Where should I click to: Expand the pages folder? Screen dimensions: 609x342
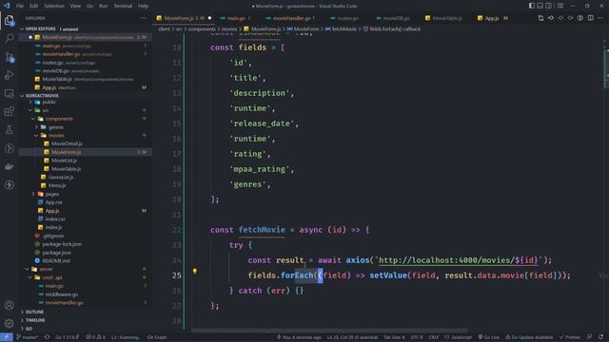[52, 194]
